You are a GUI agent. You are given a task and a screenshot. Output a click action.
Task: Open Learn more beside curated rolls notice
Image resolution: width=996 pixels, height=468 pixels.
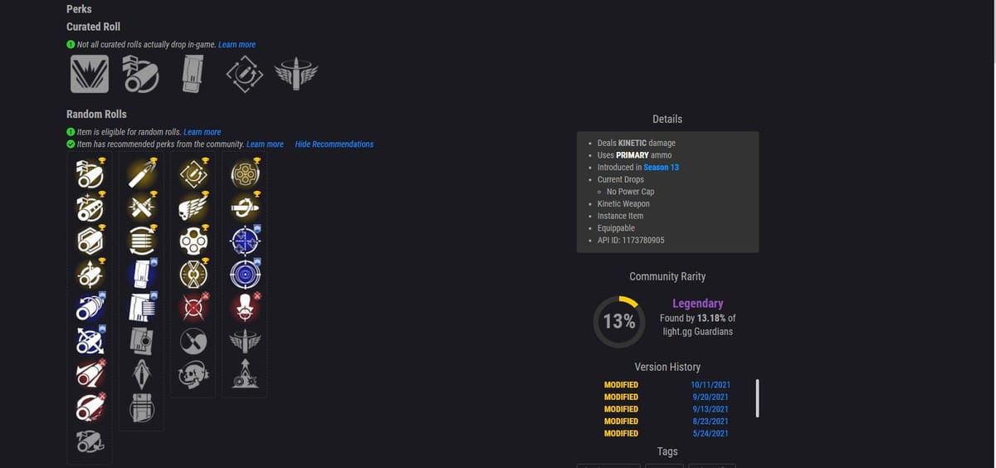click(x=237, y=45)
